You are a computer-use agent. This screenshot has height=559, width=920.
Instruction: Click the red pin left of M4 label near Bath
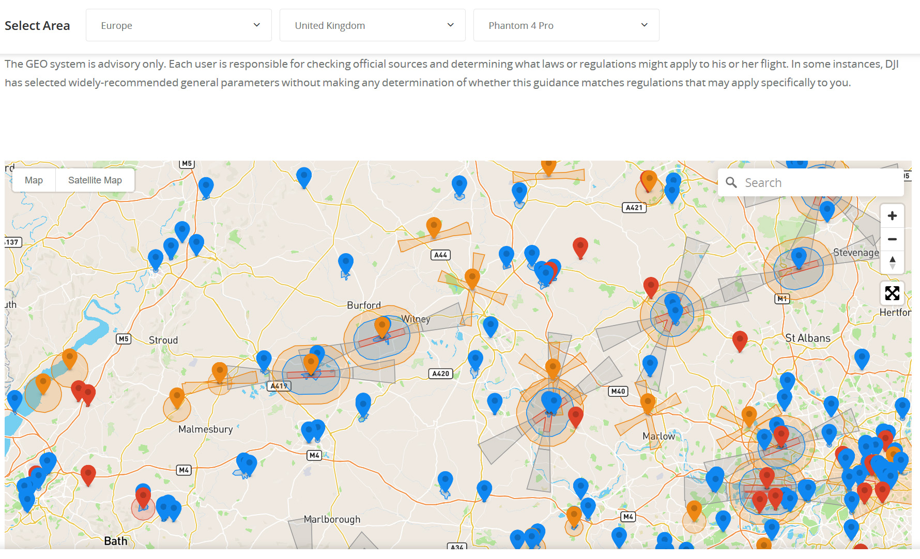(88, 475)
